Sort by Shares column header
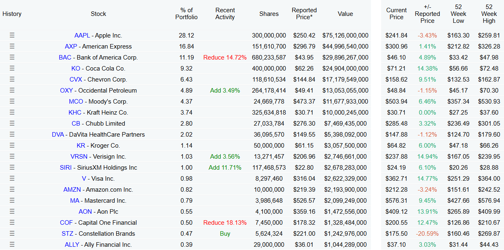The width and height of the screenshot is (504, 250). 269,14
